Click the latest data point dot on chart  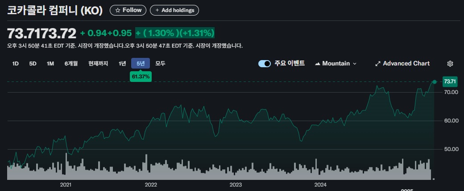click(x=435, y=82)
